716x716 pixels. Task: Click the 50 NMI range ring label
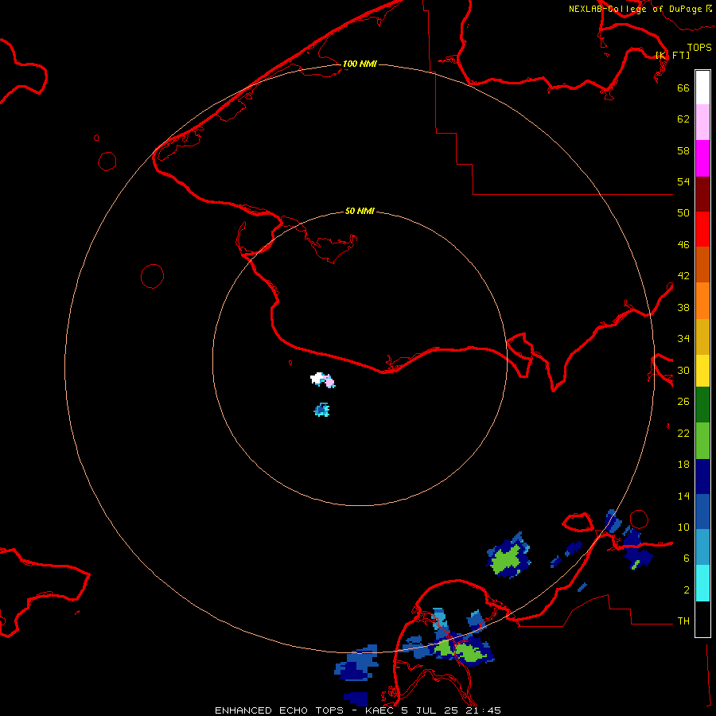[360, 211]
